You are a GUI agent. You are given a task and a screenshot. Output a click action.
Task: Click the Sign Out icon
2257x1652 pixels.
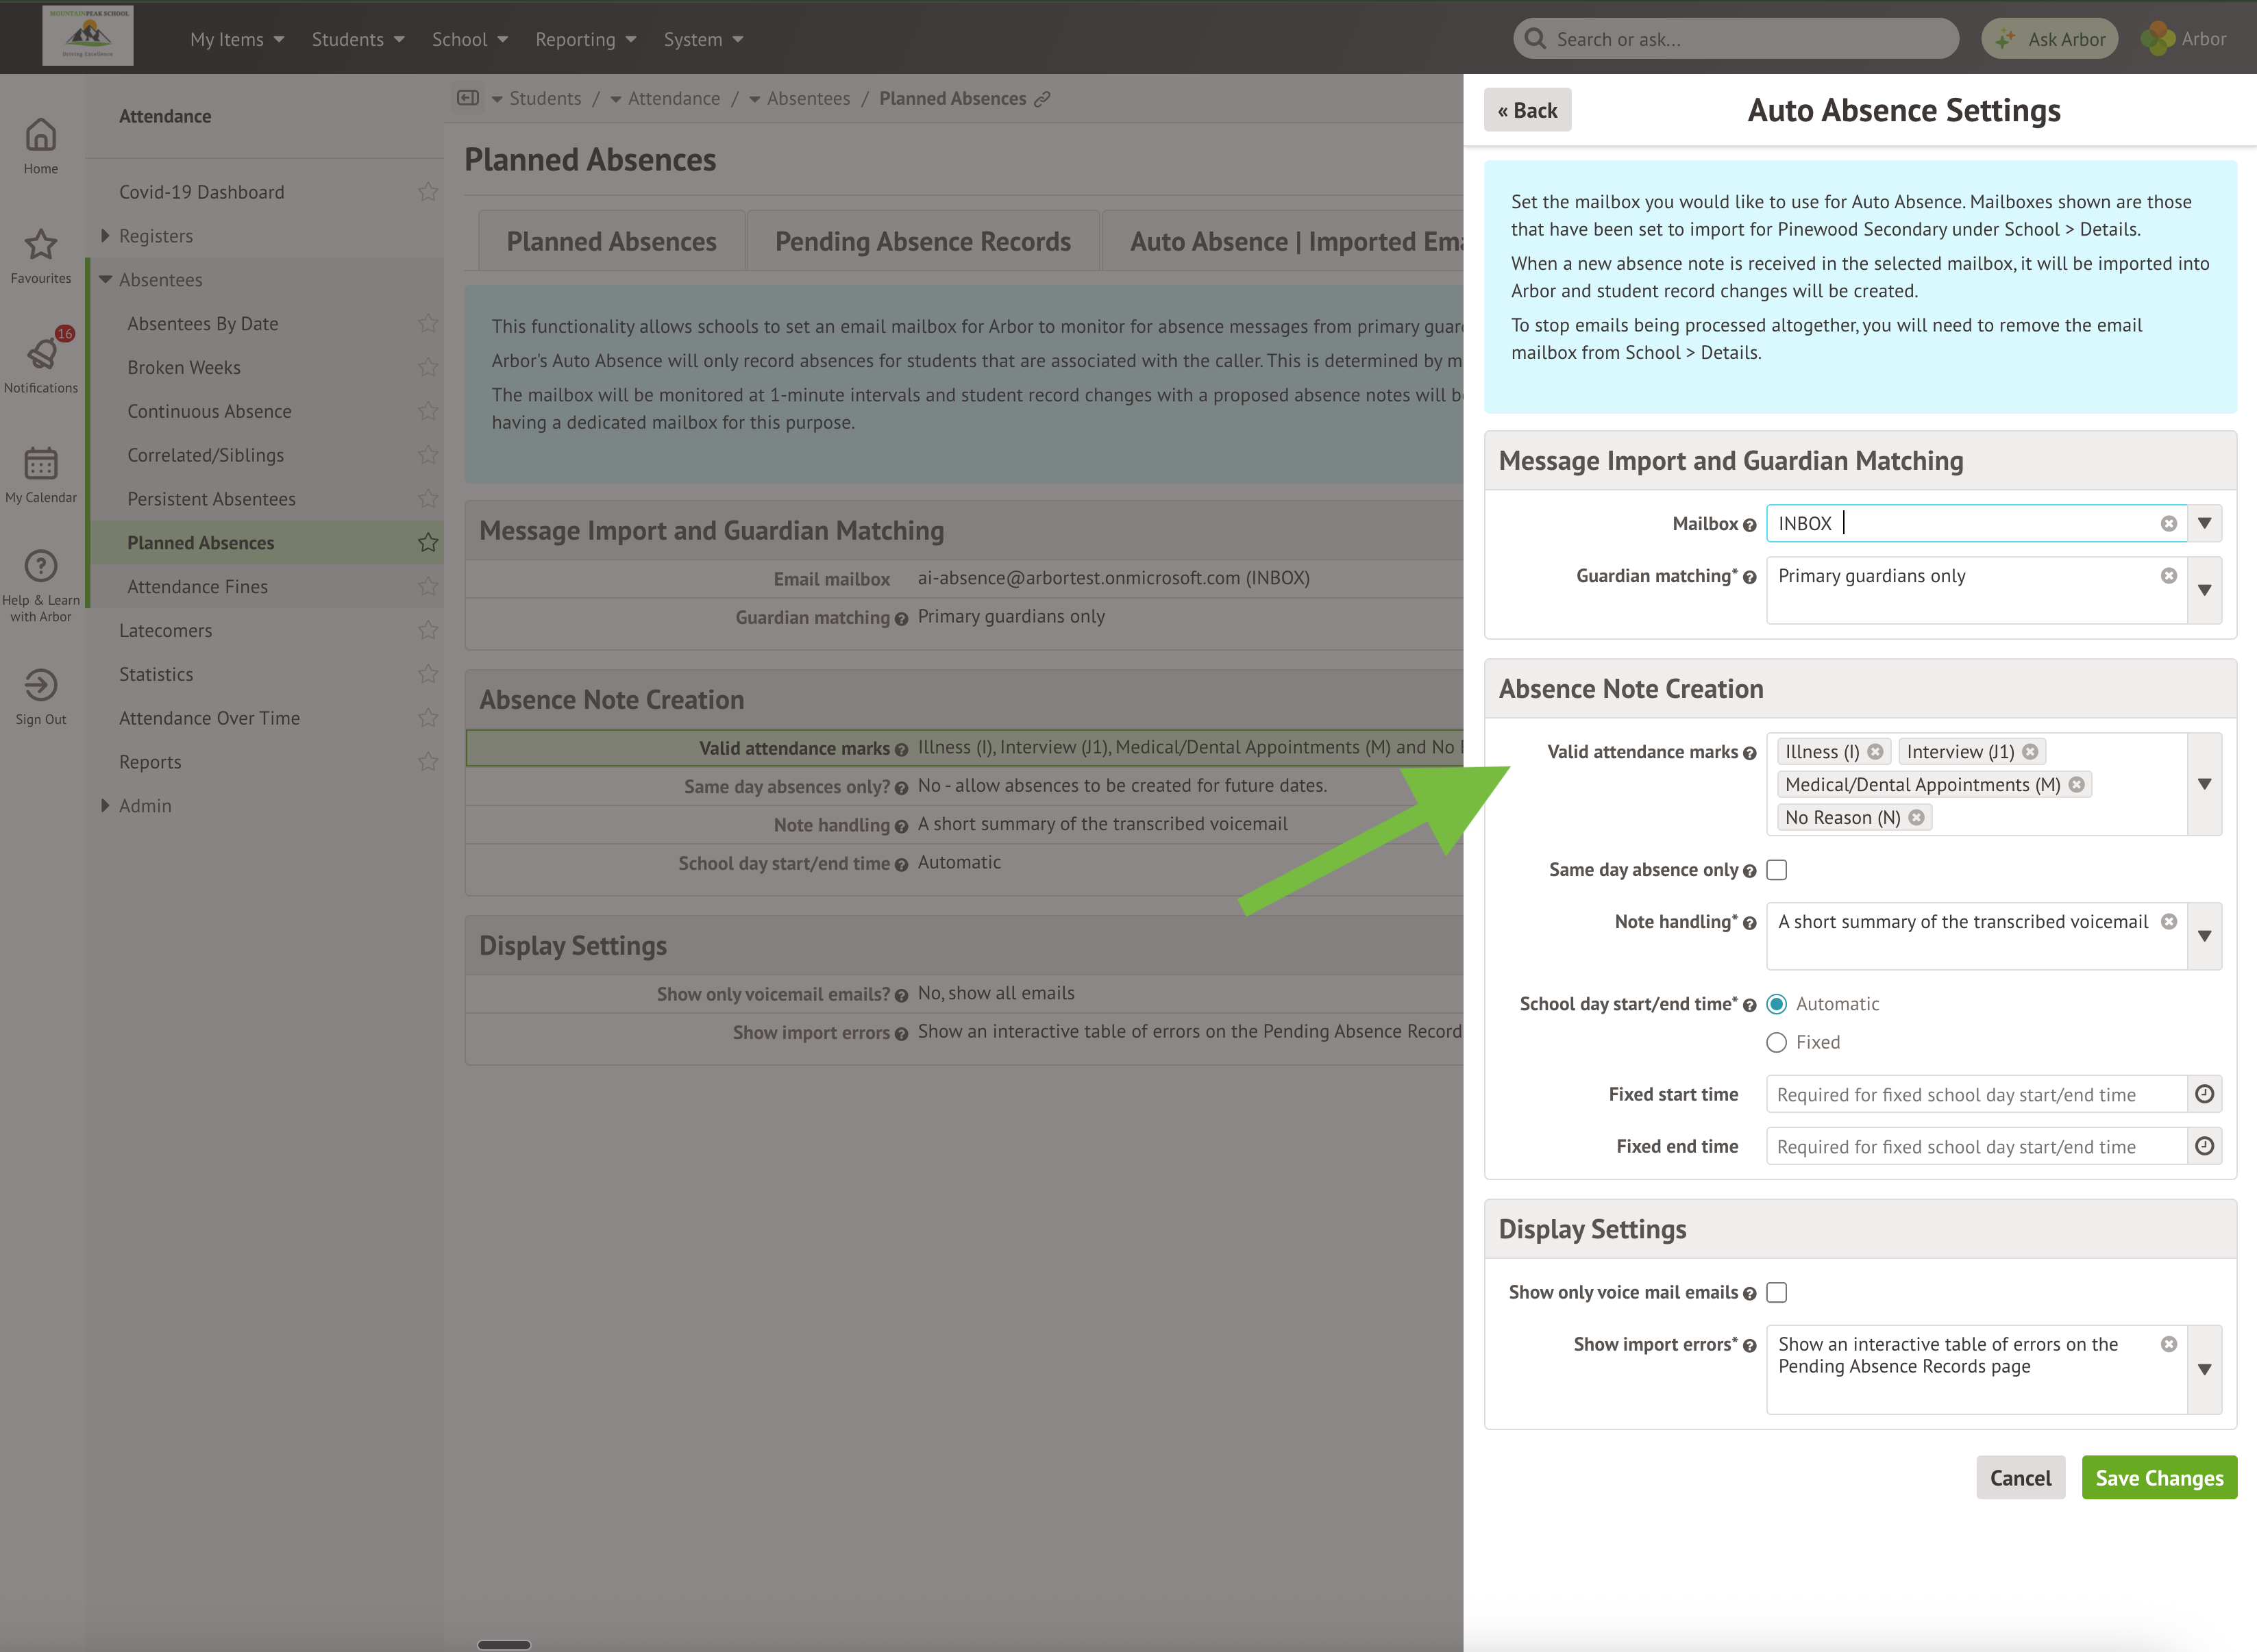click(40, 685)
